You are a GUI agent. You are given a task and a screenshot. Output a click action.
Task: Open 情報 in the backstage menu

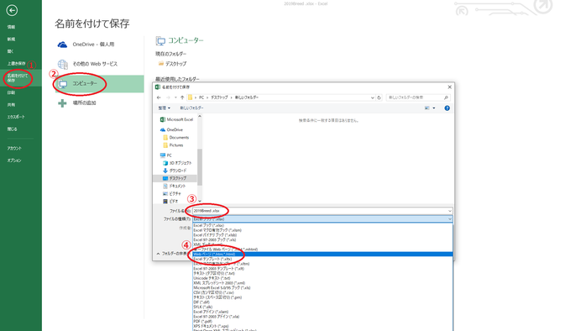(11, 27)
